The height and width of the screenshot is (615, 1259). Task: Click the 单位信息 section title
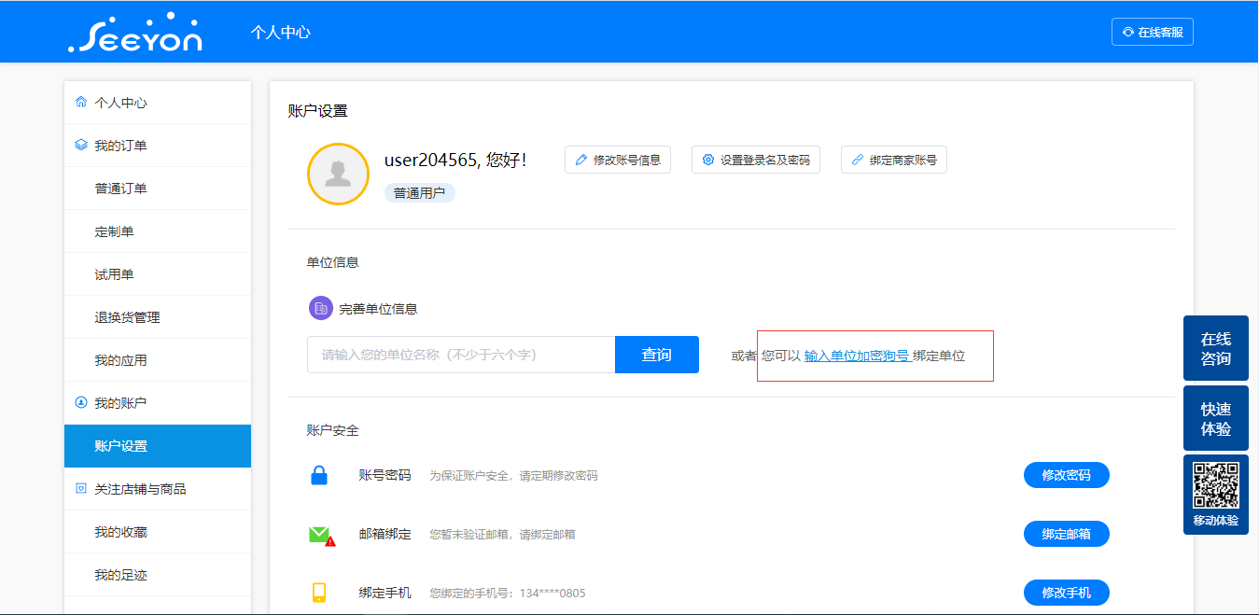click(333, 262)
